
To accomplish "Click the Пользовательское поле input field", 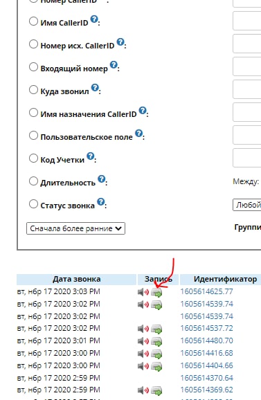I will coord(247,135).
